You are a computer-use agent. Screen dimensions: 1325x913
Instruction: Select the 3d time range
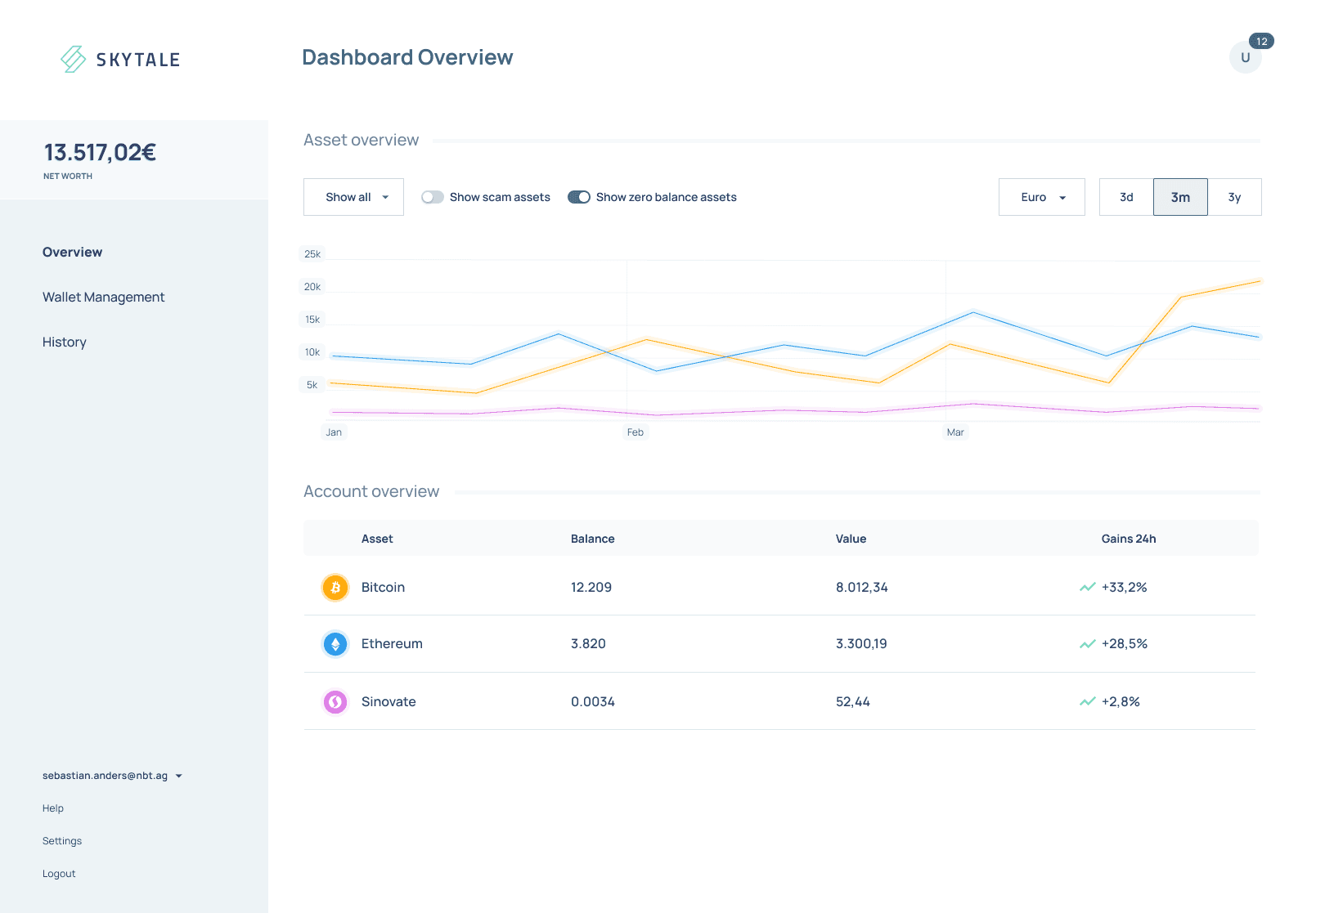click(x=1126, y=197)
